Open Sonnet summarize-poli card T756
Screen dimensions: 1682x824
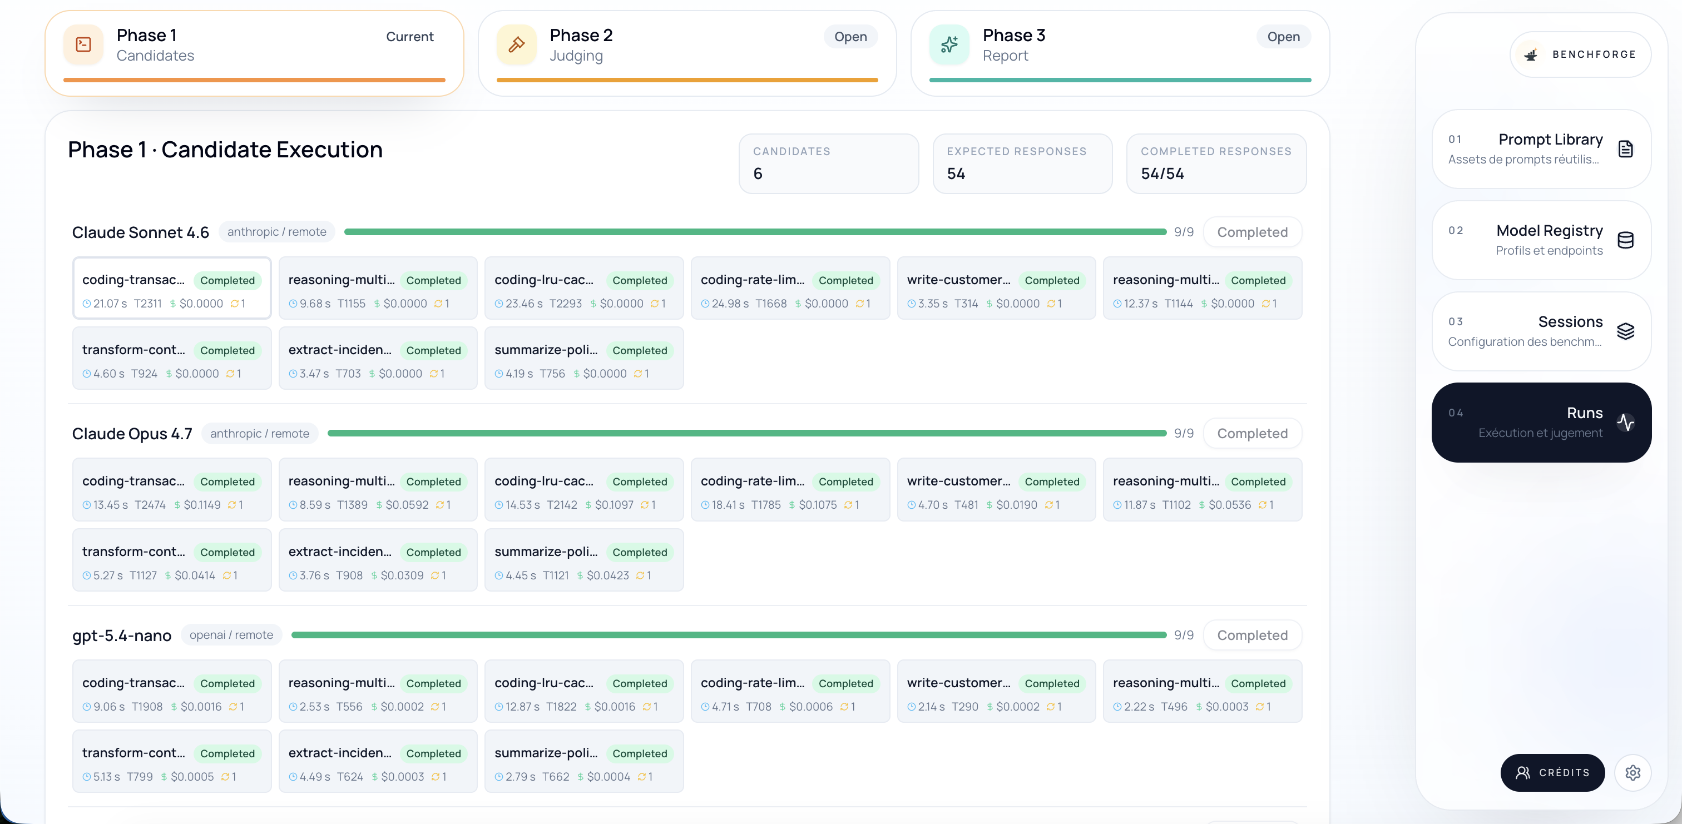583,358
